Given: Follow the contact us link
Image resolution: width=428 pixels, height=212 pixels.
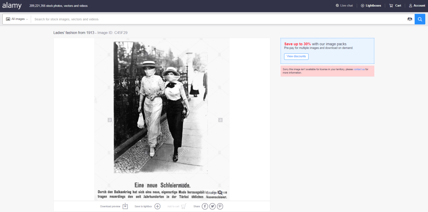Looking at the screenshot, I should click(359, 69).
